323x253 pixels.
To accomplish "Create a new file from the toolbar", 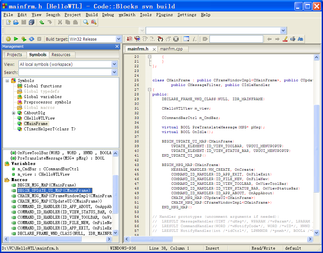I will (x=8, y=22).
